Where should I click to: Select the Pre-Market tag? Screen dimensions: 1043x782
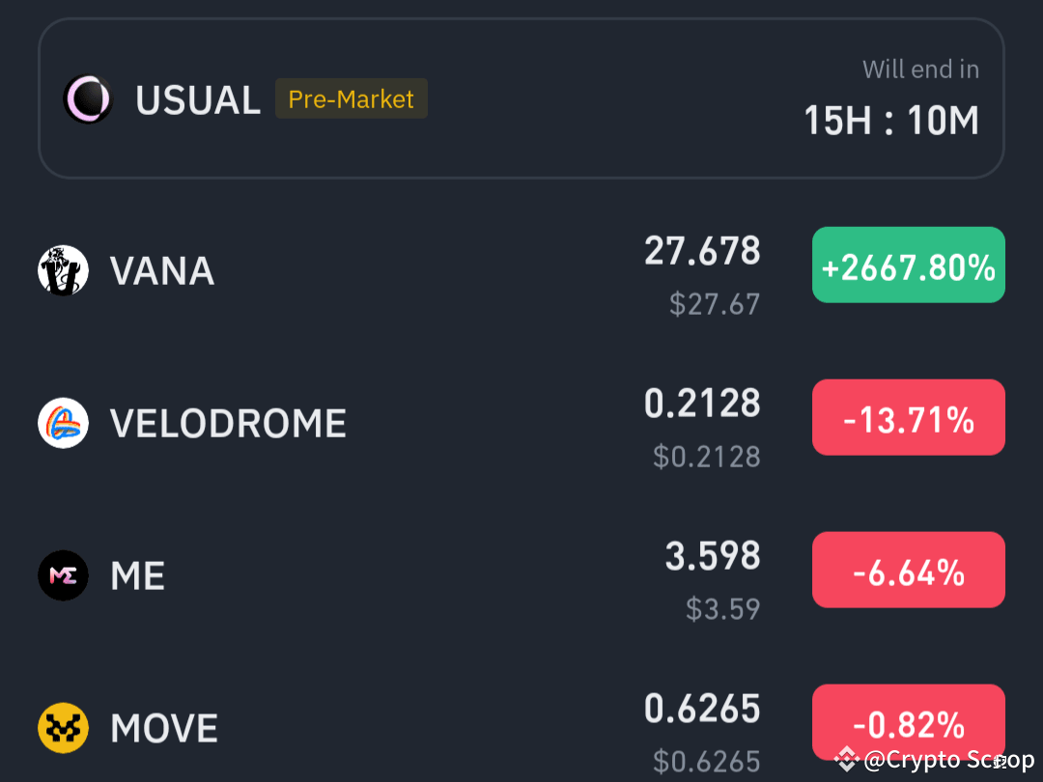pyautogui.click(x=351, y=98)
